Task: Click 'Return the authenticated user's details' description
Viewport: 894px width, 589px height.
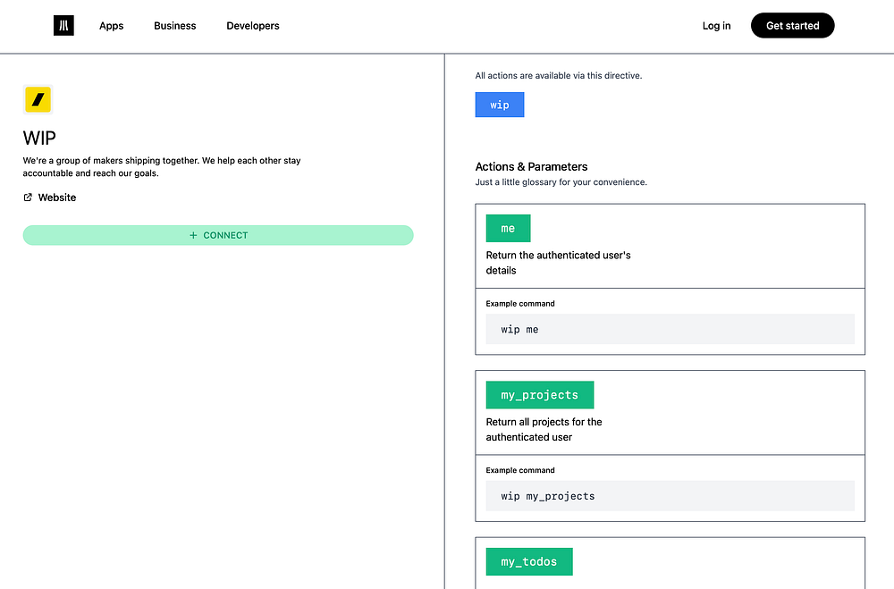Action: point(558,263)
